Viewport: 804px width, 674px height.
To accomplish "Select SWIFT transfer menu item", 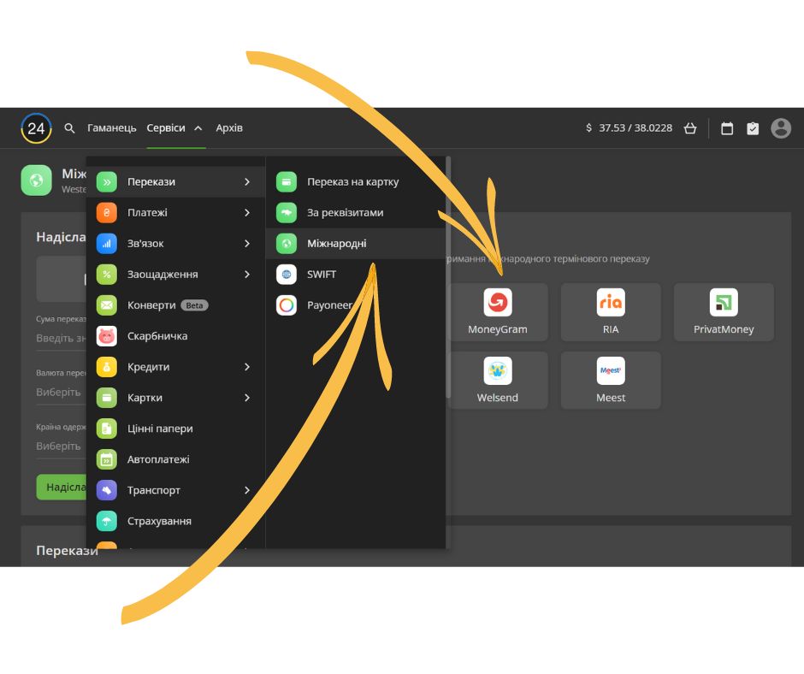I will (x=322, y=275).
